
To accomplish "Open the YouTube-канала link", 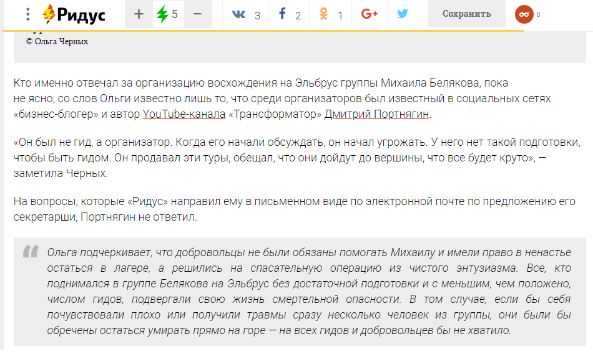I will (184, 114).
